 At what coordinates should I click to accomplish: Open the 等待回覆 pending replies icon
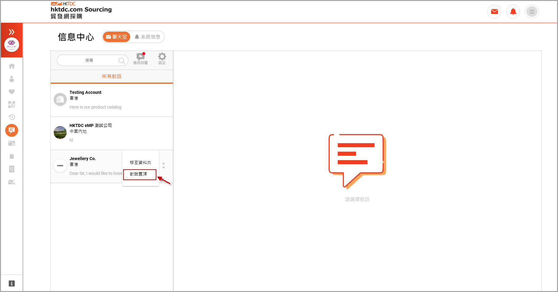click(140, 58)
